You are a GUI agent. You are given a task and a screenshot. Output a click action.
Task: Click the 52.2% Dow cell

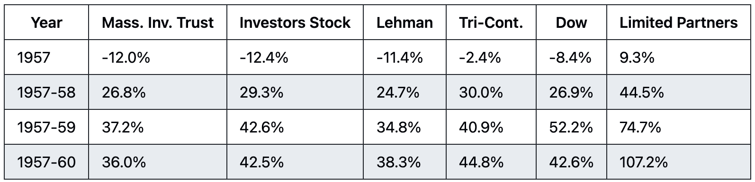[x=571, y=127]
